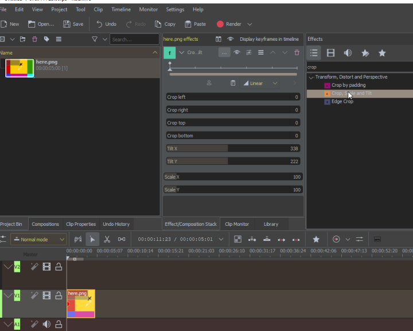
Task: Open a project with Open... button
Action: click(x=41, y=24)
